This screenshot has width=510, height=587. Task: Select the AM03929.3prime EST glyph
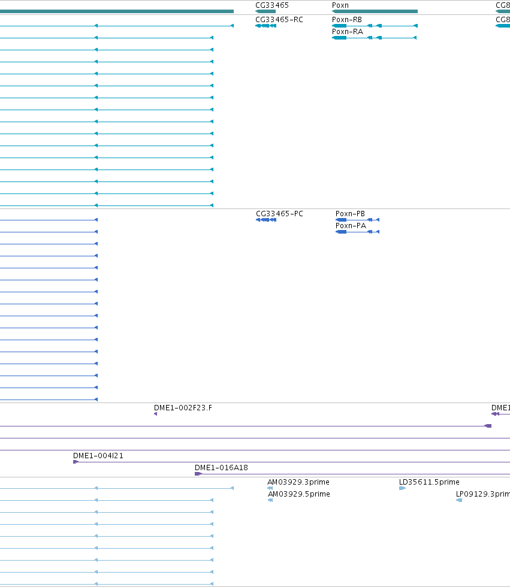click(270, 488)
